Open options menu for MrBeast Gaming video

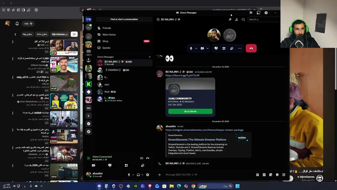(12, 59)
